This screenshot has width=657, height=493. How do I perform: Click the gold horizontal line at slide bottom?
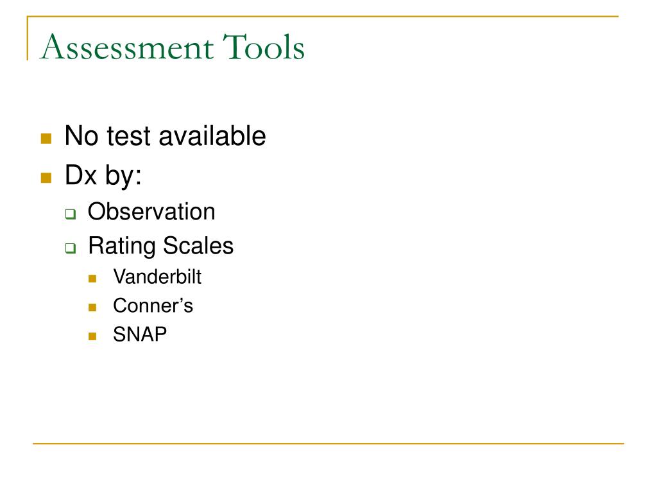coord(328,443)
